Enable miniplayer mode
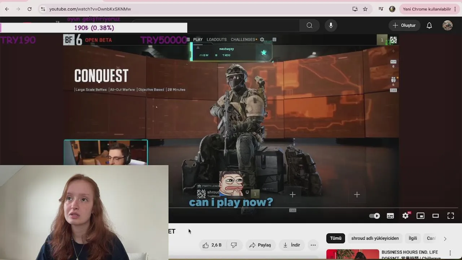This screenshot has height=260, width=462. [420, 216]
